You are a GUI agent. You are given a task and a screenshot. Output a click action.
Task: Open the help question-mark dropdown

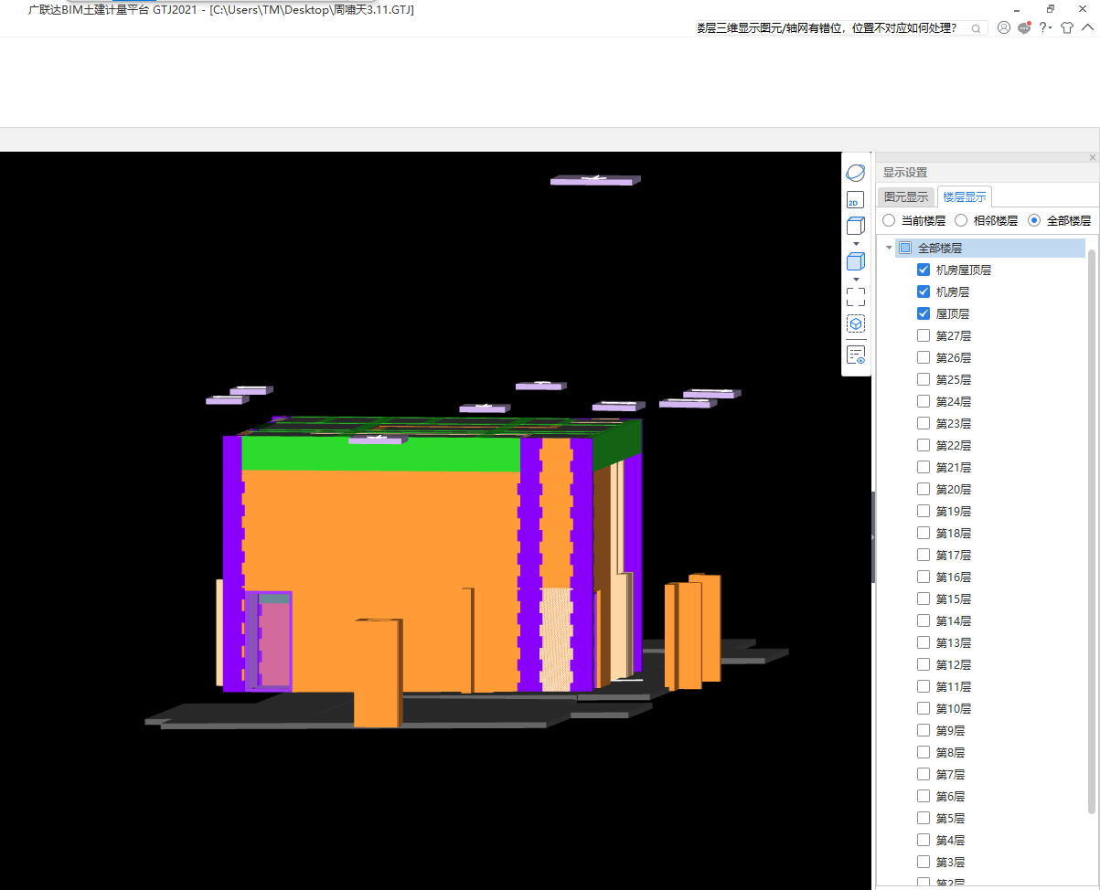[x=1044, y=27]
